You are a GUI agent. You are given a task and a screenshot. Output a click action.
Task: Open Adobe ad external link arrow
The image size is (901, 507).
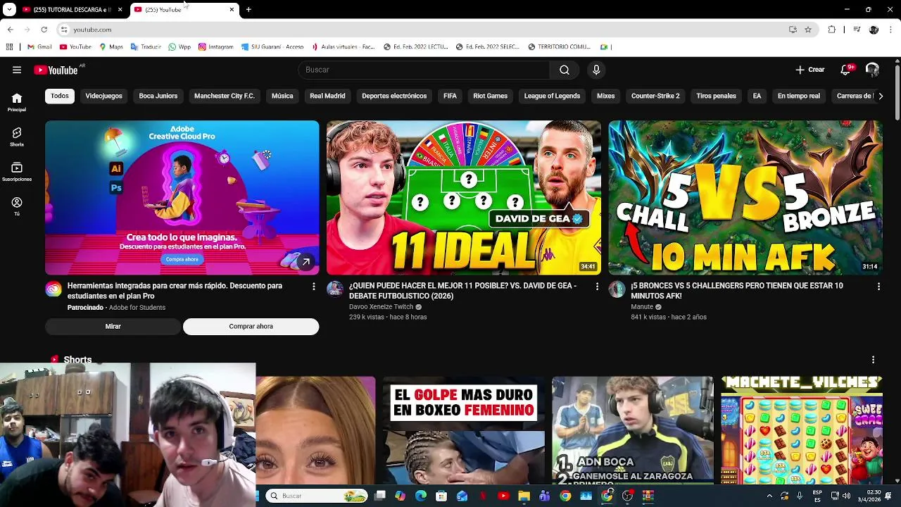click(305, 262)
